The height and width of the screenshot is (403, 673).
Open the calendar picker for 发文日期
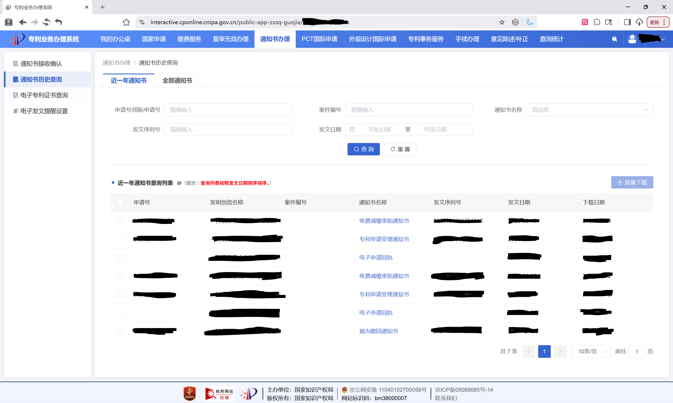352,130
